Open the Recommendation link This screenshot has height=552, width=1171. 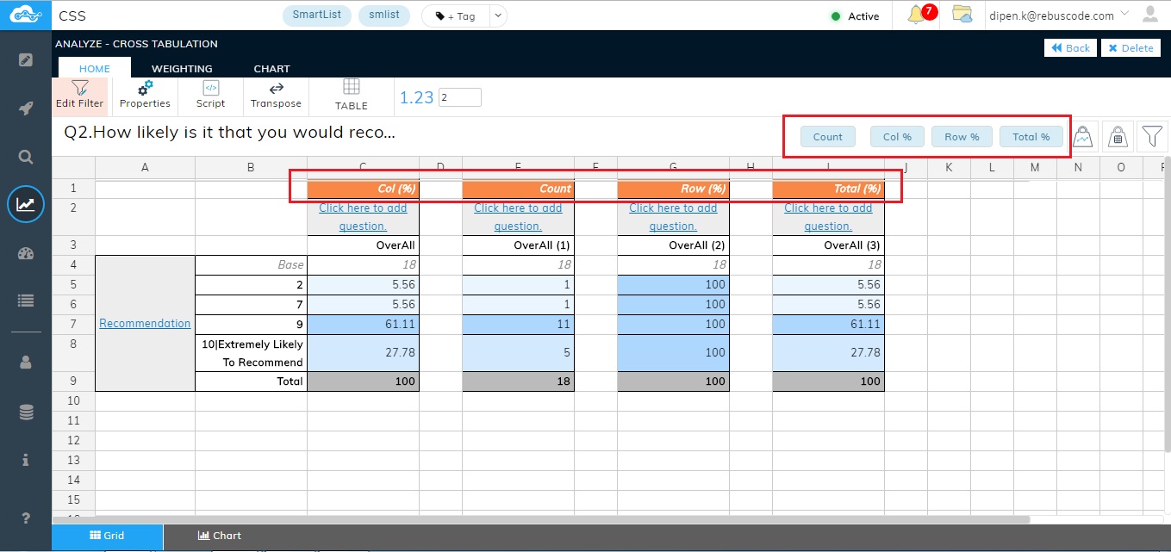(x=145, y=324)
